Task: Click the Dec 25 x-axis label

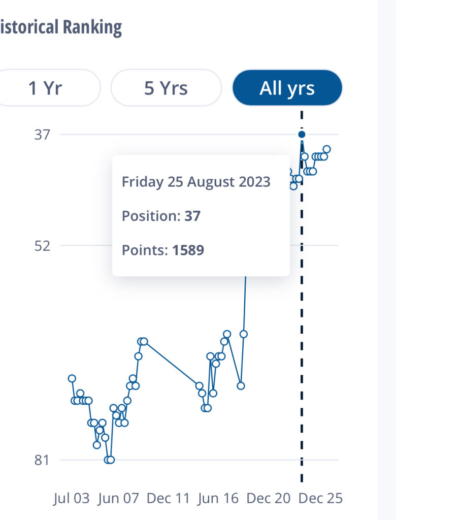Action: pos(320,498)
